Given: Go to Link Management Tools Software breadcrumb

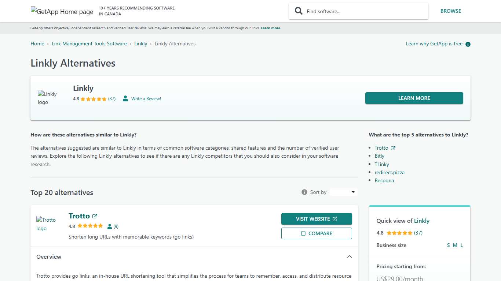Looking at the screenshot, I should coord(89,44).
